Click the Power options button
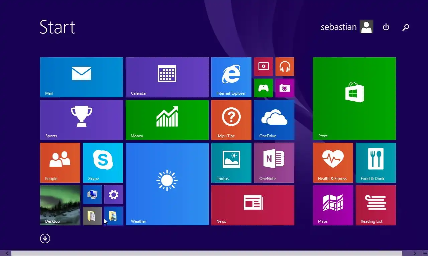This screenshot has width=428, height=256. (x=386, y=27)
